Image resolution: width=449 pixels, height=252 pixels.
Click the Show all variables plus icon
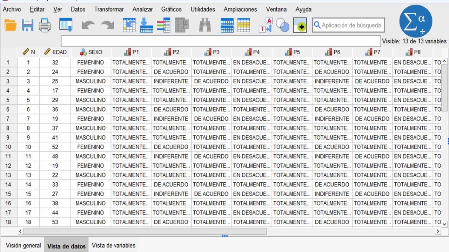pos(300,25)
